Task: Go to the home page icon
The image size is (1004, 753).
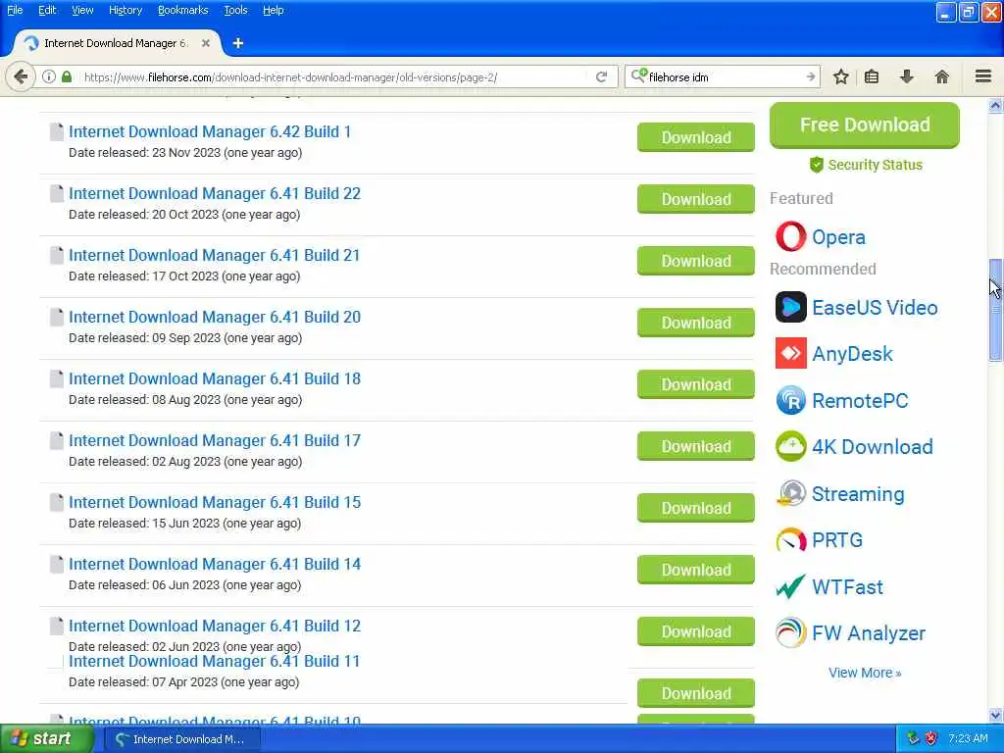Action: [x=942, y=76]
